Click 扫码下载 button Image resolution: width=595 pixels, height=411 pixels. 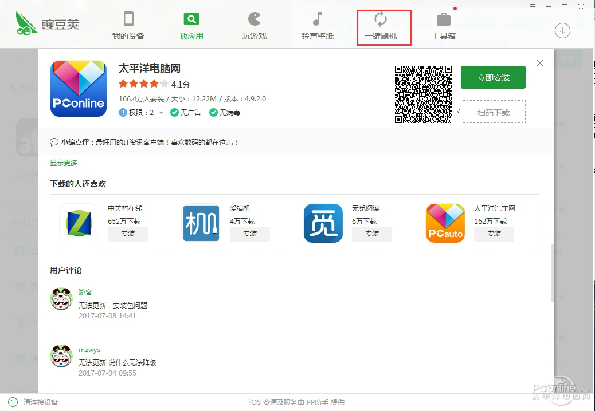pos(493,112)
